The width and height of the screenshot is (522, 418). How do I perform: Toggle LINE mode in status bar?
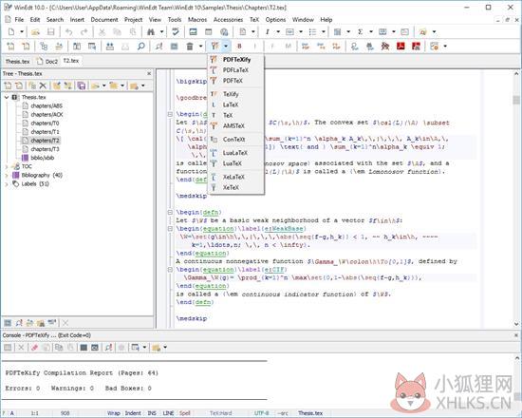168,413
